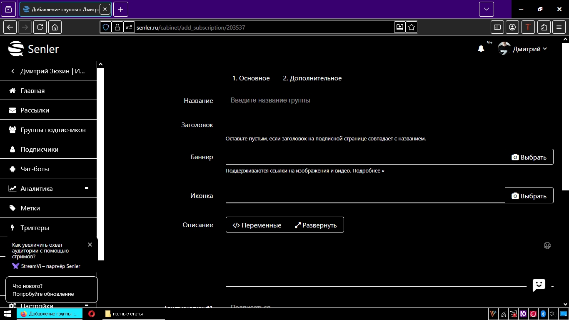Image resolution: width=569 pixels, height=320 pixels.
Task: Click the Senler logo
Action: pyautogui.click(x=34, y=49)
